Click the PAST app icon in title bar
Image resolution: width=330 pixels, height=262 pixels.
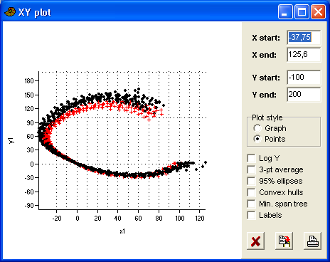(x=10, y=12)
